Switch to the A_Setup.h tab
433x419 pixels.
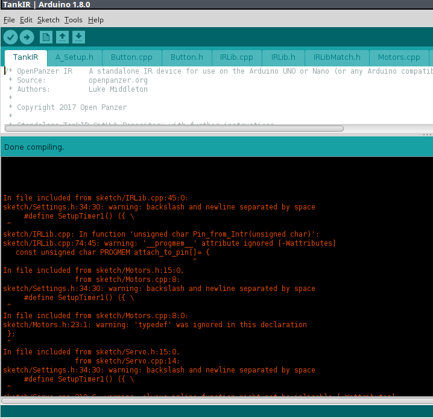(x=74, y=57)
